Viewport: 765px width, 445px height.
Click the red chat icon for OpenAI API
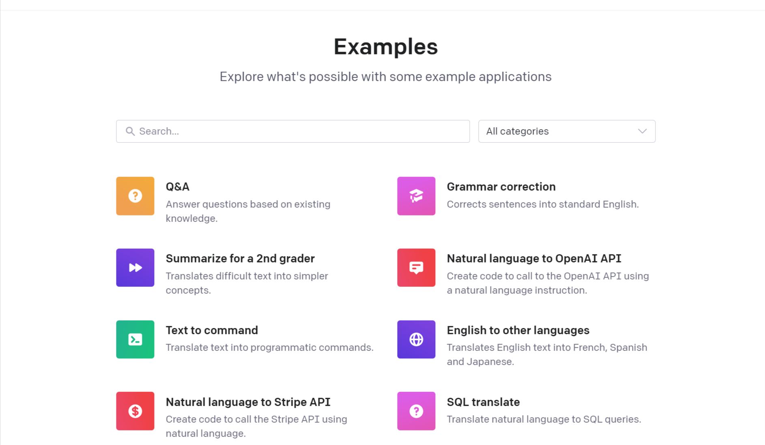coord(416,268)
